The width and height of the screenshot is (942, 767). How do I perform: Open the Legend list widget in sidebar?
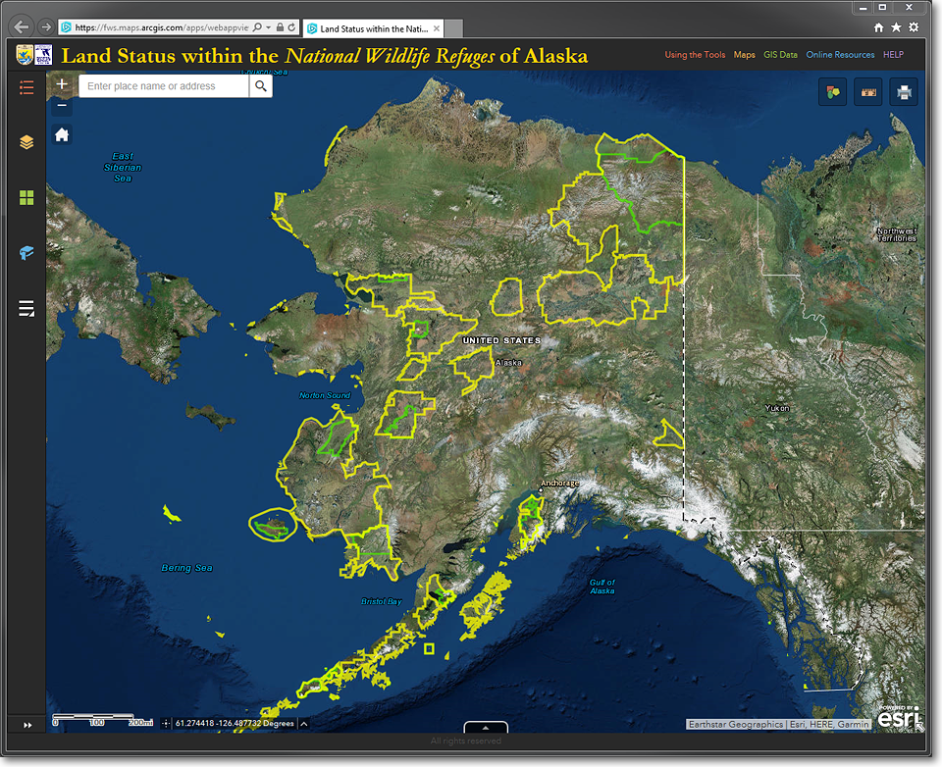coord(26,88)
